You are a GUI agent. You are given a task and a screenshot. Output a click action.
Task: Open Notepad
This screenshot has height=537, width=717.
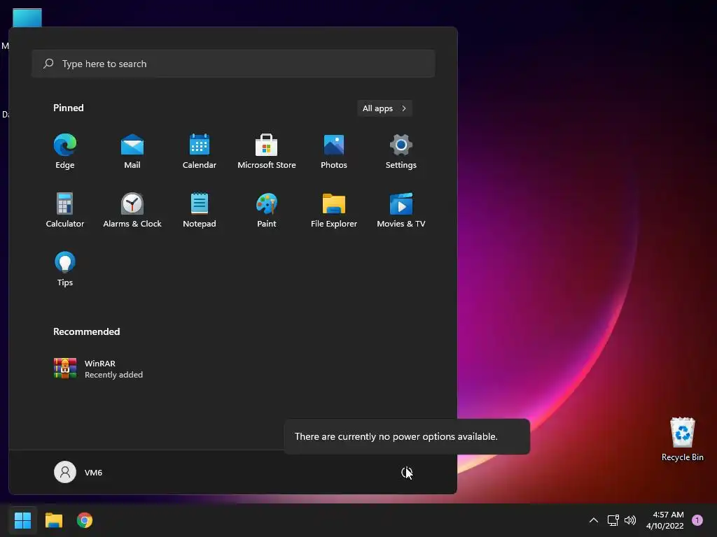tap(200, 210)
